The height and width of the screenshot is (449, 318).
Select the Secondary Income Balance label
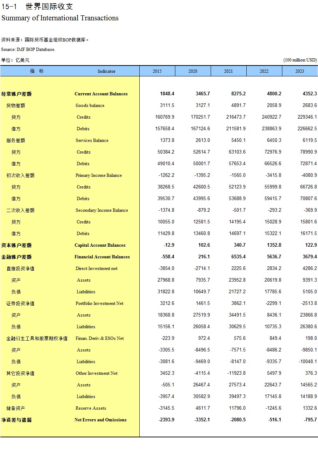click(102, 210)
